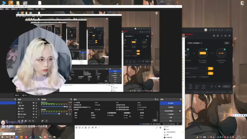Image resolution: width=247 pixels, height=139 pixels.
Task: Toggle lock on the 插件 folder source
Action: [36, 106]
